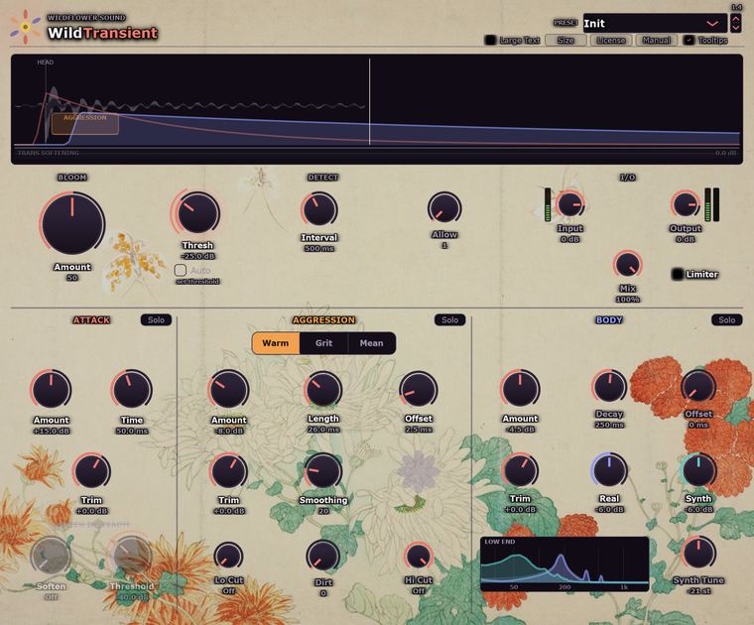Click the 100% Mix value

(x=628, y=300)
